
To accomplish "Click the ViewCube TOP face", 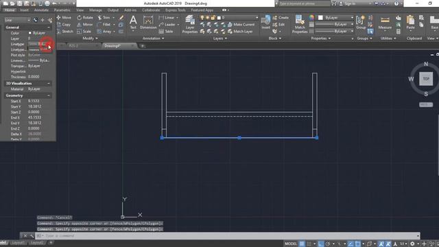I will pyautogui.click(x=426, y=79).
